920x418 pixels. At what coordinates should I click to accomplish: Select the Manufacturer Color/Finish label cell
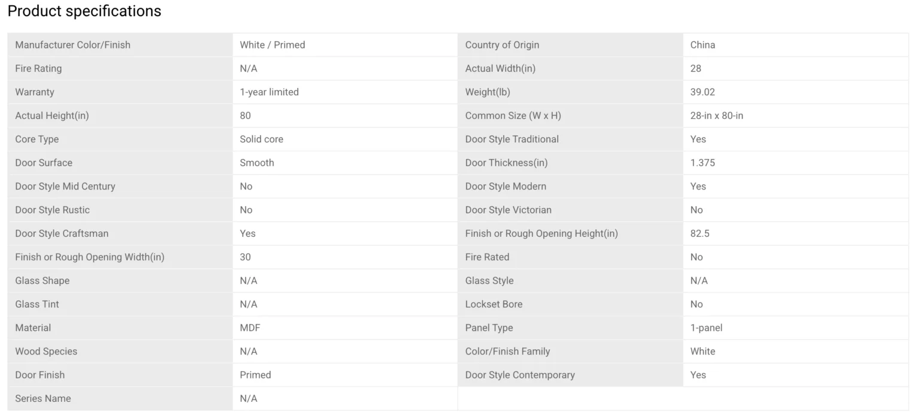[72, 45]
